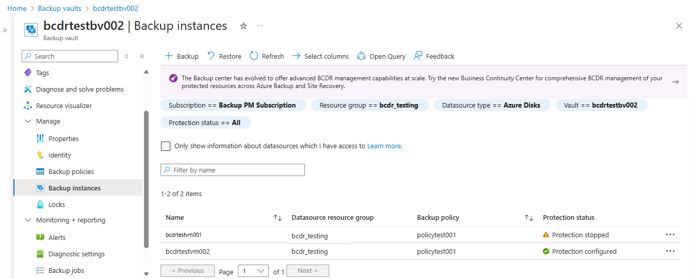Open the Resource visualizer page
This screenshot has width=691, height=279.
tap(64, 106)
